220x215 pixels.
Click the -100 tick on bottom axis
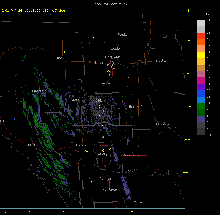(x=32, y=211)
